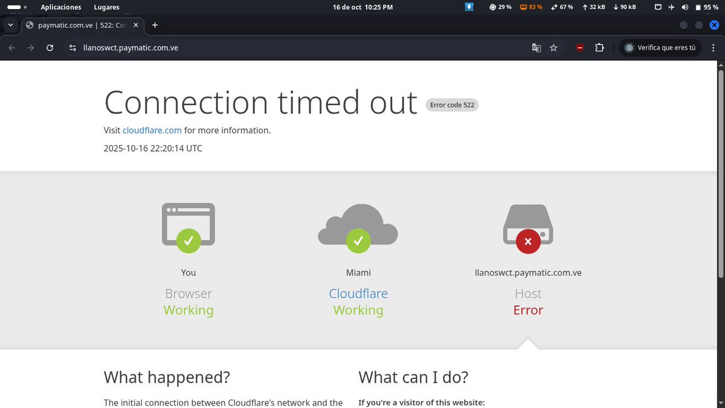
Task: Click the Google Translate icon
Action: (x=536, y=48)
